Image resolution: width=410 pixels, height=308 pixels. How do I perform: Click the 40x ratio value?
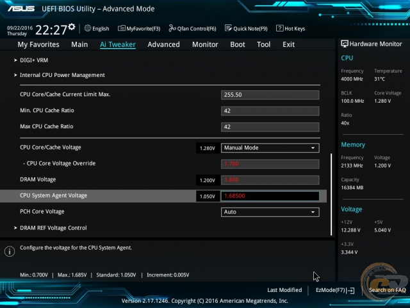345,123
